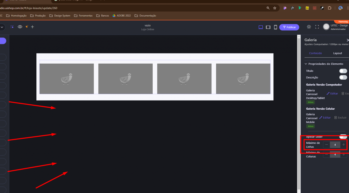Viewport: 349px width, 193px height.
Task: Collapse Propriedades do Elemento section
Action: [306, 64]
